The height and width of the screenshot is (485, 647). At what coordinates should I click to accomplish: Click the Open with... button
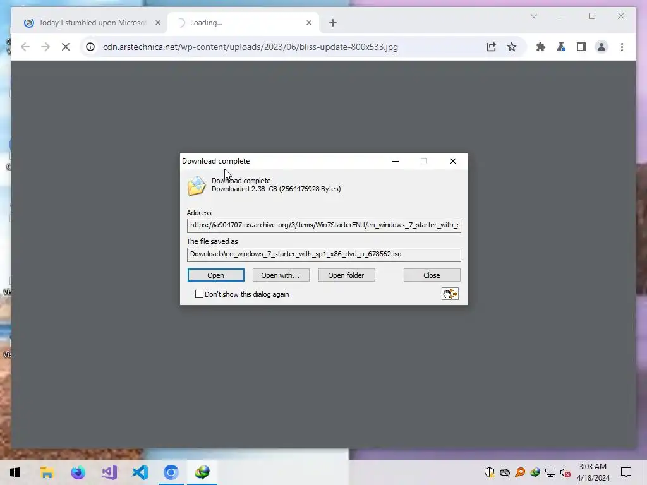click(x=281, y=275)
